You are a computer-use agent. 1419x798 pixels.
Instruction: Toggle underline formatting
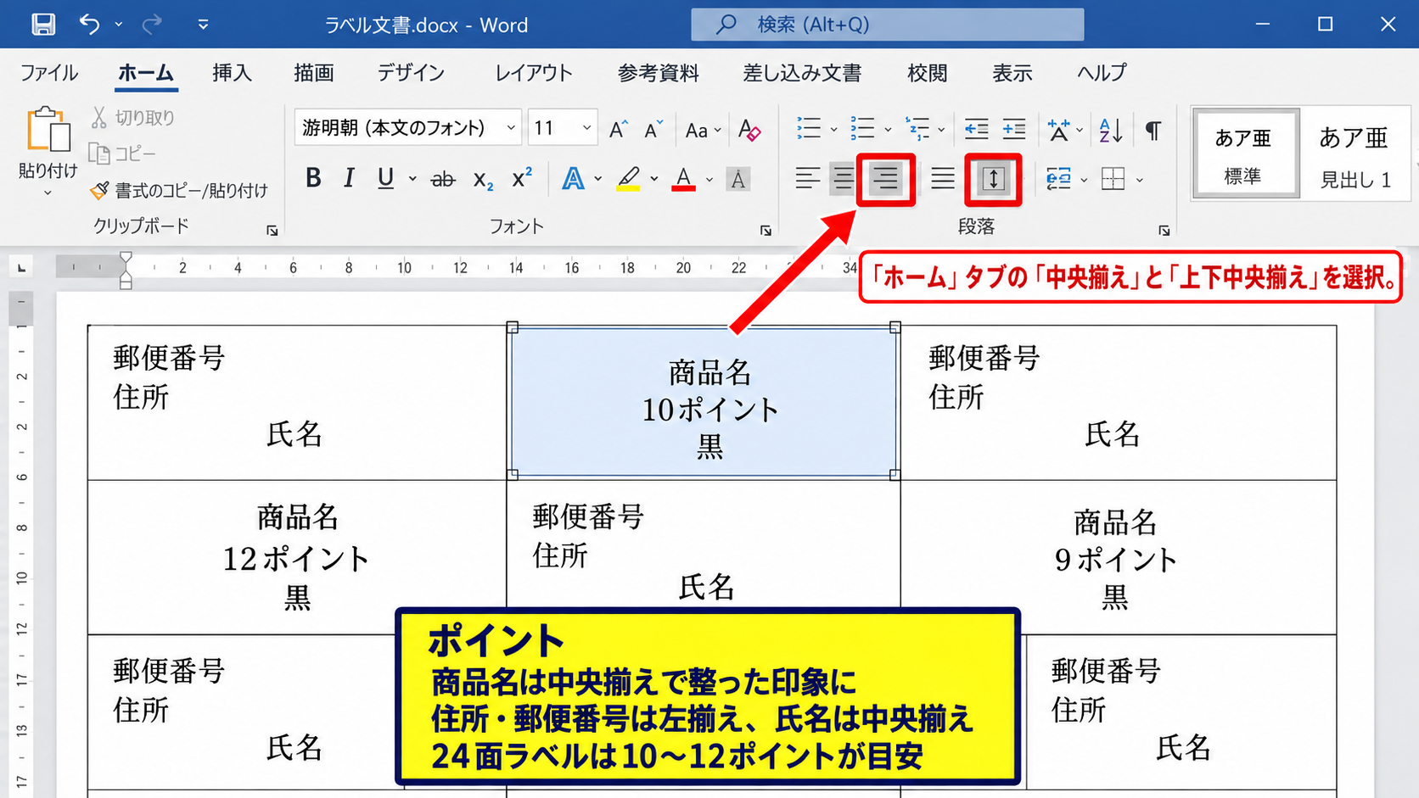(x=385, y=178)
